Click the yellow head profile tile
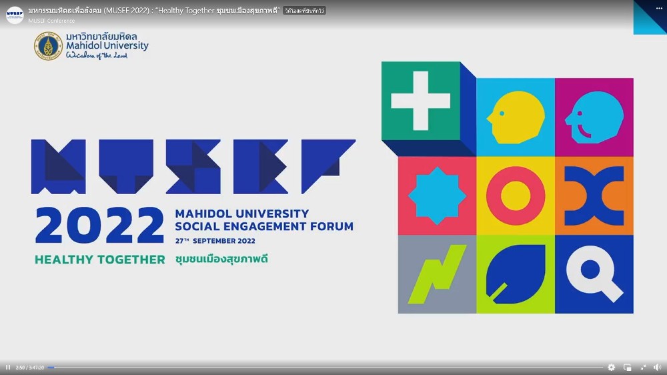Viewport: 667px width, 375px height. coord(515,117)
